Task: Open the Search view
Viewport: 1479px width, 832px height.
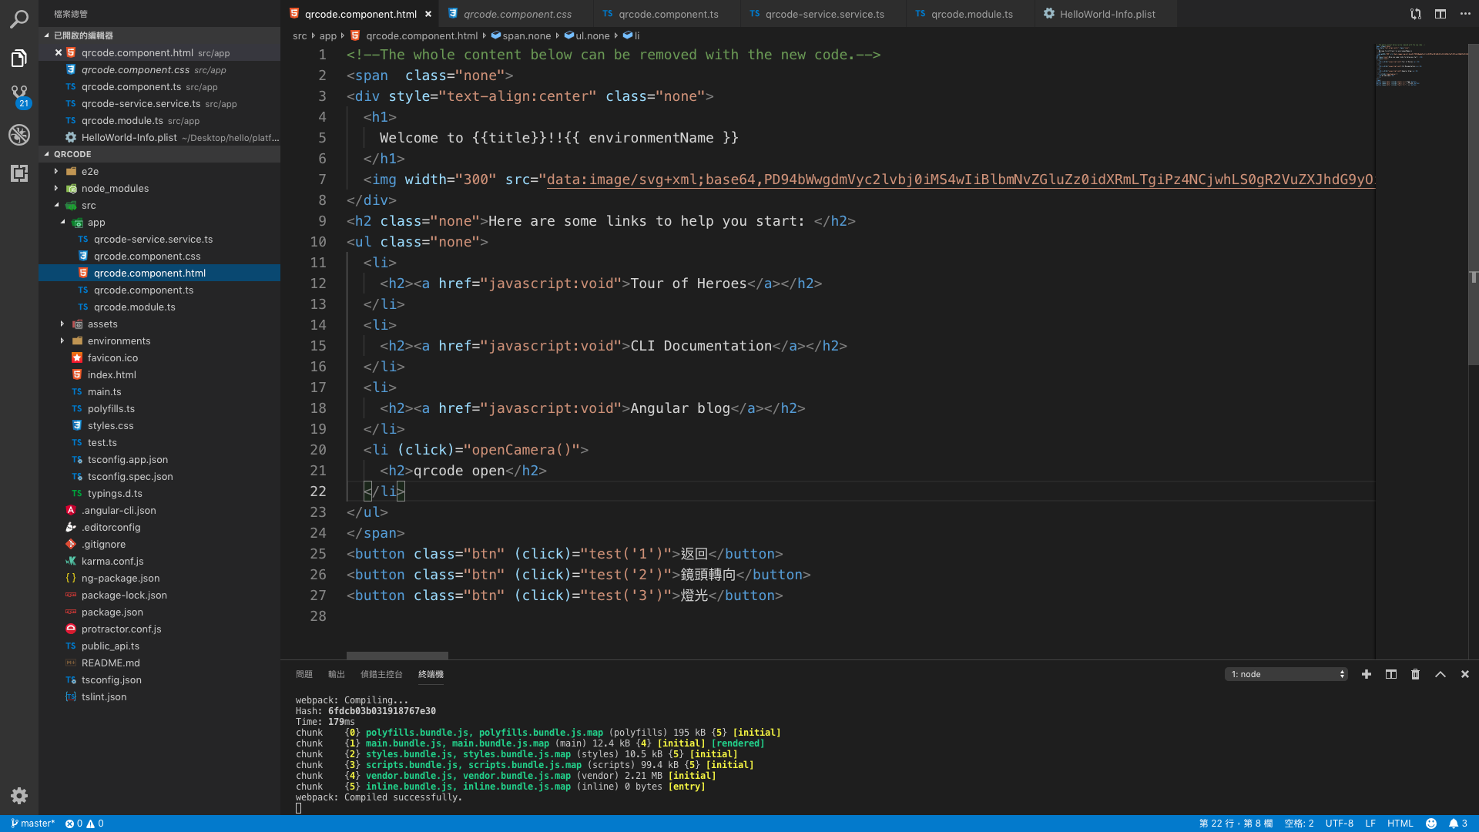Action: (19, 19)
